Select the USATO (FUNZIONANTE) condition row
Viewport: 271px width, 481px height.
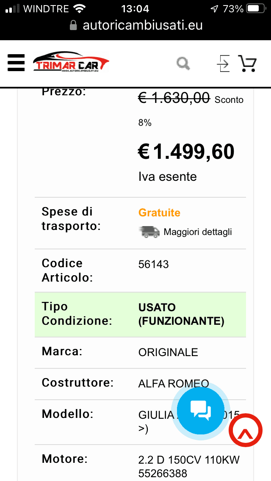pos(140,314)
